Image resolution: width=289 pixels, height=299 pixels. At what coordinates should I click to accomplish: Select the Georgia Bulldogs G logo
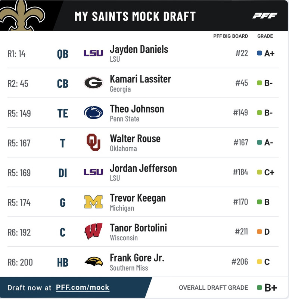click(x=93, y=83)
